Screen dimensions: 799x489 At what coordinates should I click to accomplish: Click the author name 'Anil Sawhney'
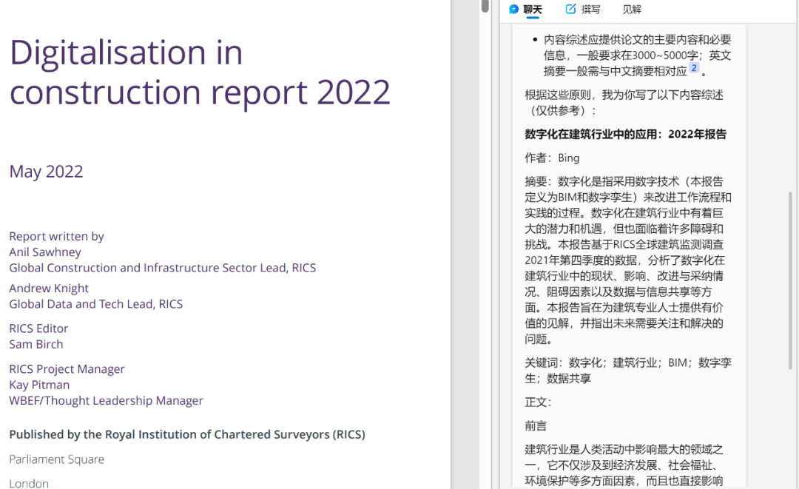[45, 252]
